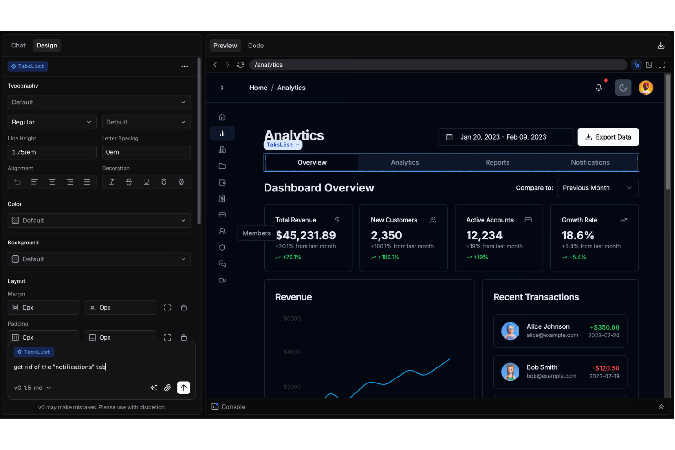Expand the Console panel chevrons
The image size is (675, 450).
[661, 407]
